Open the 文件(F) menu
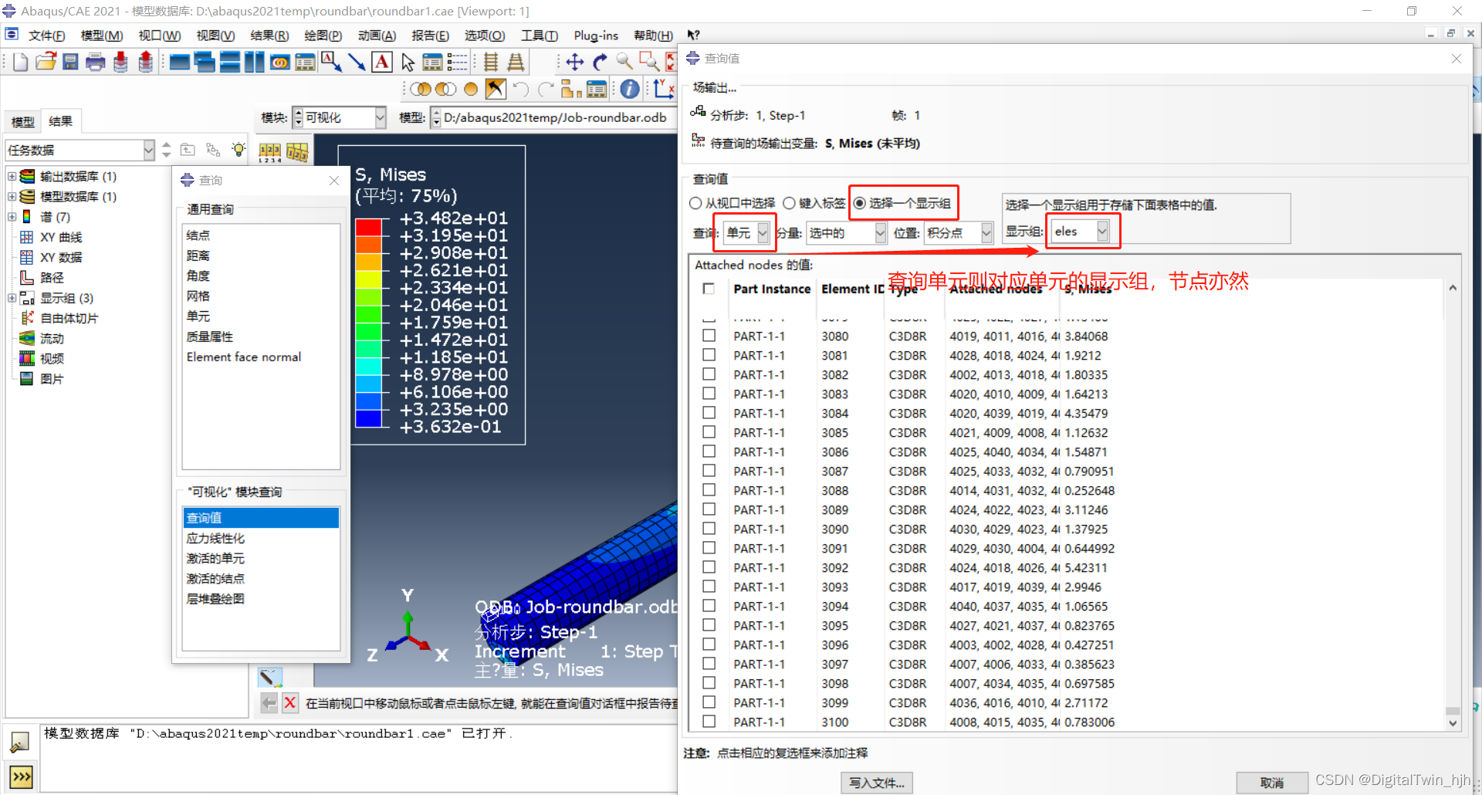 [46, 36]
